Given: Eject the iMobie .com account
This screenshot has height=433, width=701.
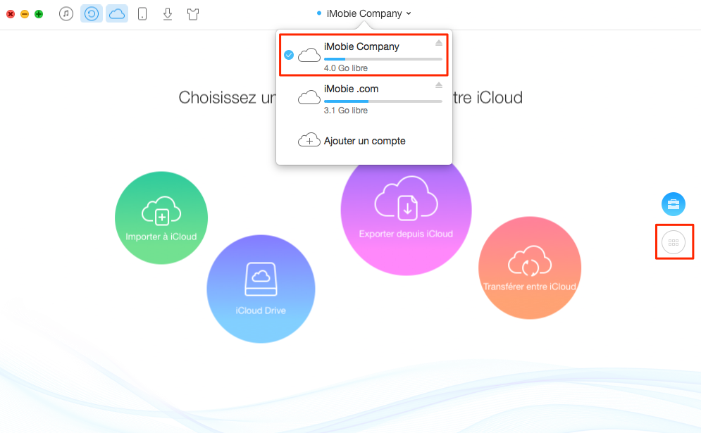Looking at the screenshot, I should (x=439, y=85).
